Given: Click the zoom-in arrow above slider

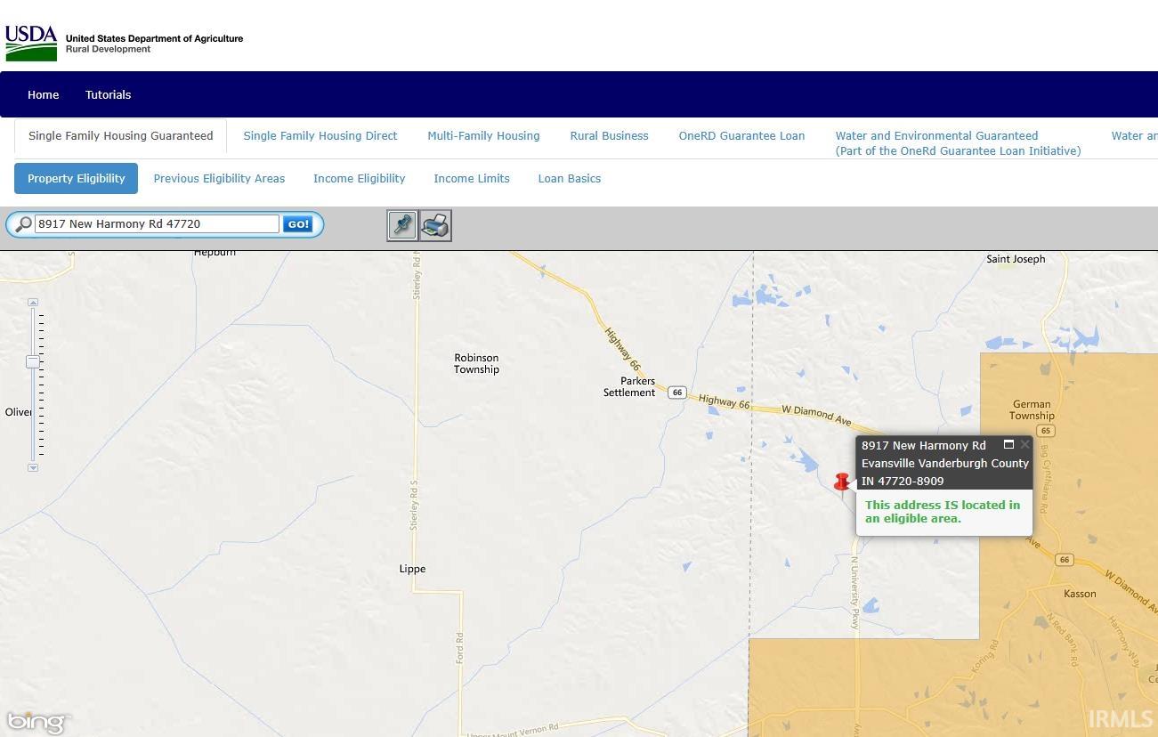Looking at the screenshot, I should [33, 303].
